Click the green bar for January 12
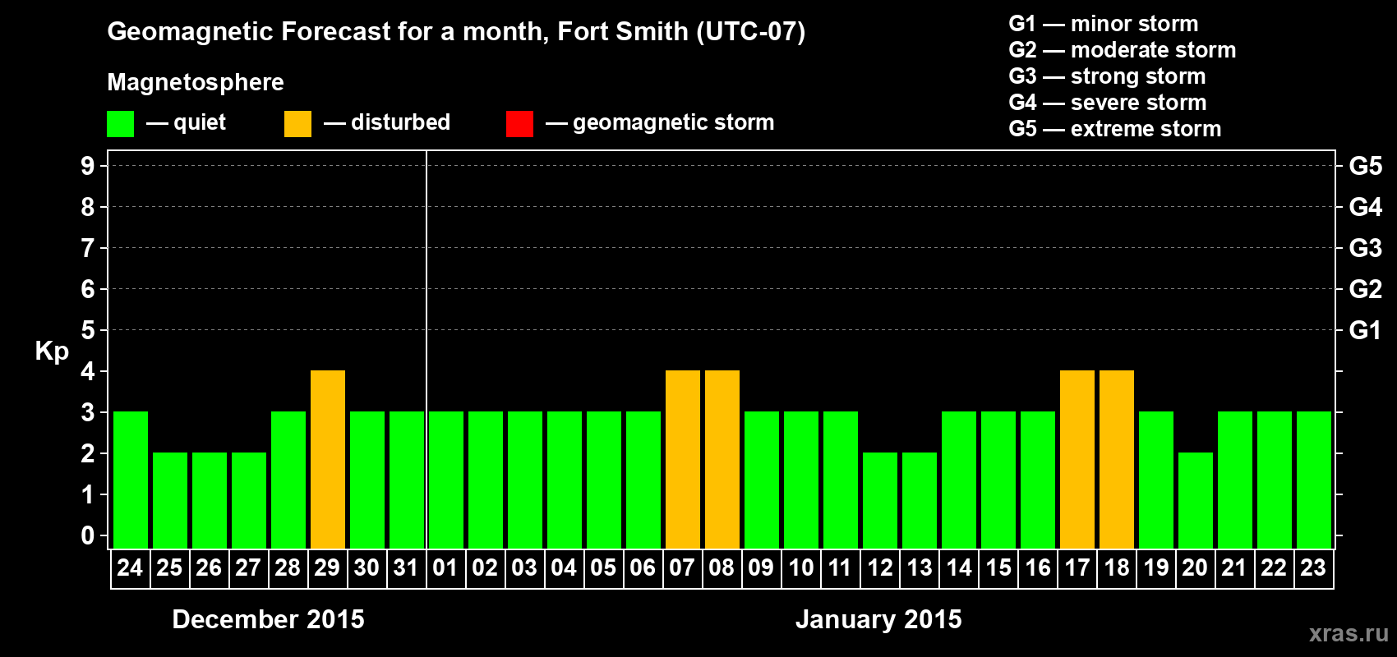This screenshot has width=1397, height=657. point(880,500)
